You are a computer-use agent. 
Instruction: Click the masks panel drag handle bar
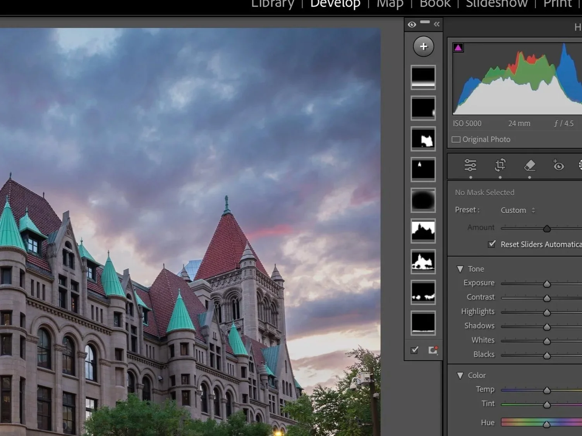click(425, 22)
